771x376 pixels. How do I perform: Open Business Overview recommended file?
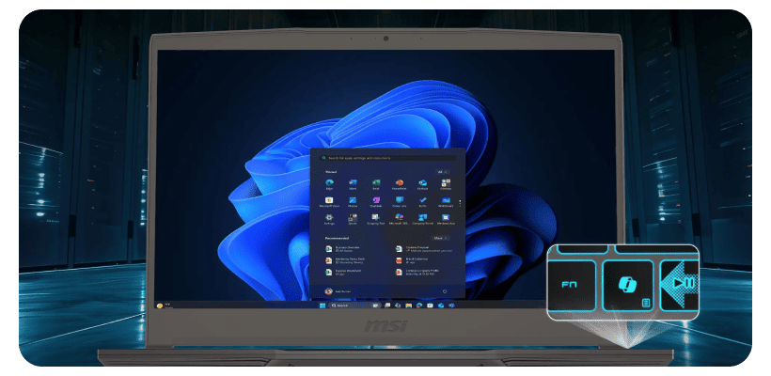[x=343, y=249]
